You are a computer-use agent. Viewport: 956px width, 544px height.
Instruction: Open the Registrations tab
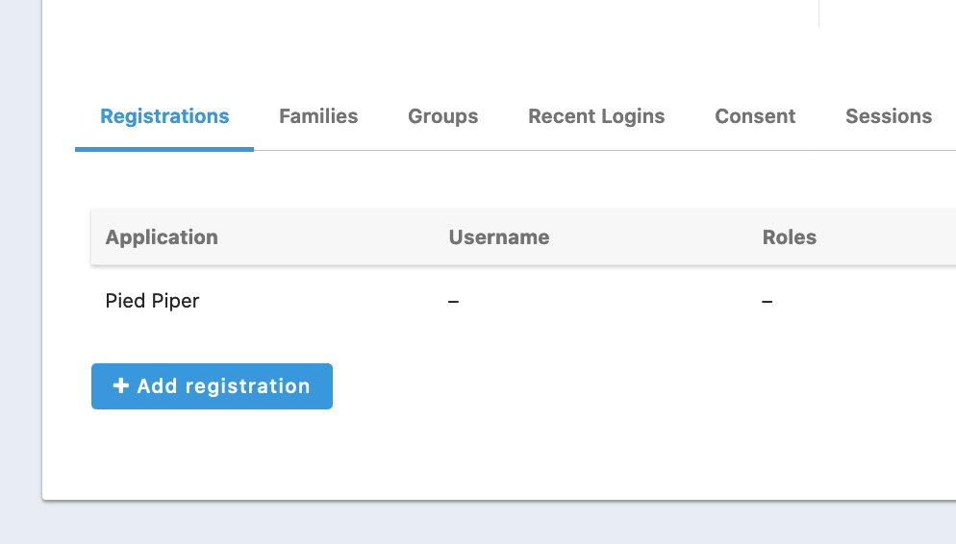[x=164, y=116]
